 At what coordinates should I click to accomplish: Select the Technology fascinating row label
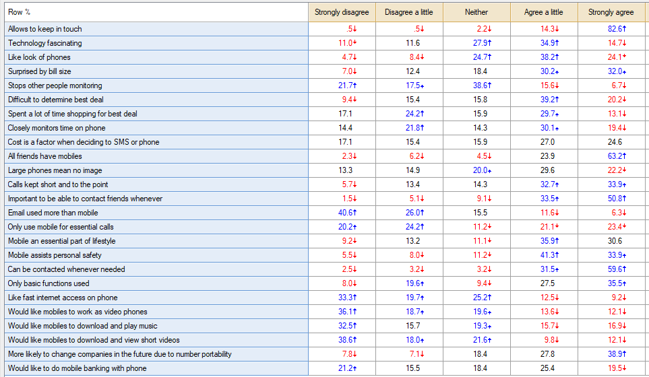[x=156, y=43]
